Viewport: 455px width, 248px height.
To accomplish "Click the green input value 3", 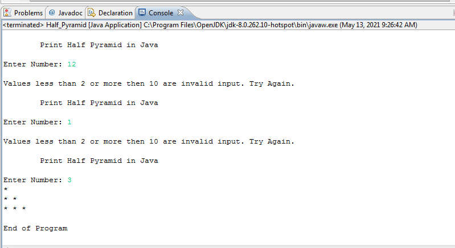I will [x=69, y=180].
